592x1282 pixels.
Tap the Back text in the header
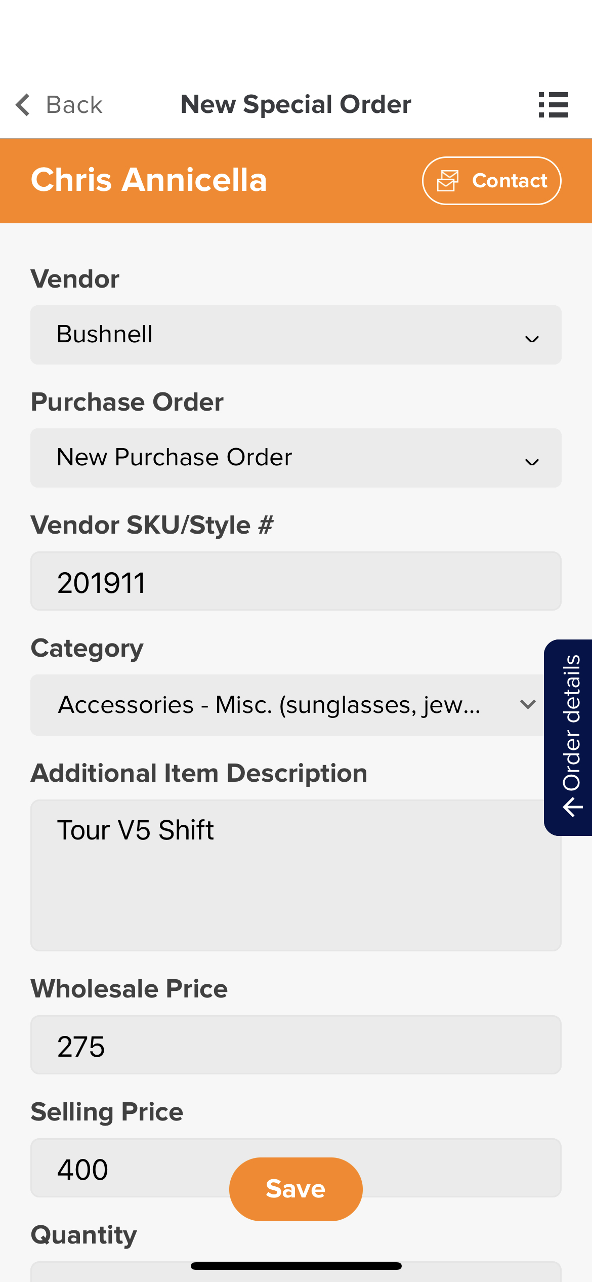pyautogui.click(x=74, y=105)
